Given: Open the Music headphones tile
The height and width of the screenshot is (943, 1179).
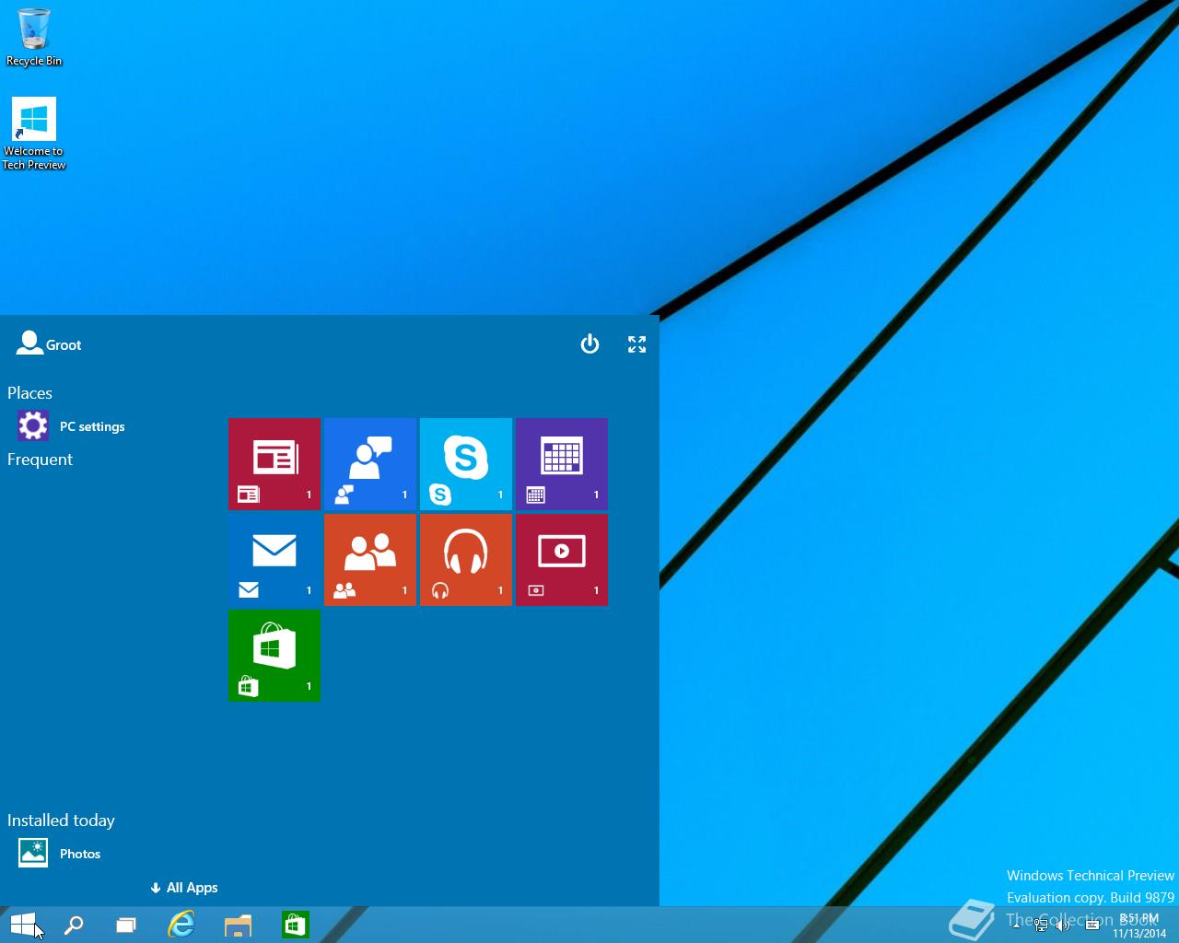Looking at the screenshot, I should click(466, 560).
